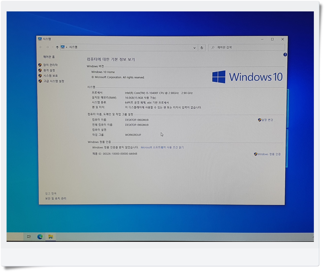Read Microsoft software license terms link
This screenshot has width=325, height=272.
point(162,147)
